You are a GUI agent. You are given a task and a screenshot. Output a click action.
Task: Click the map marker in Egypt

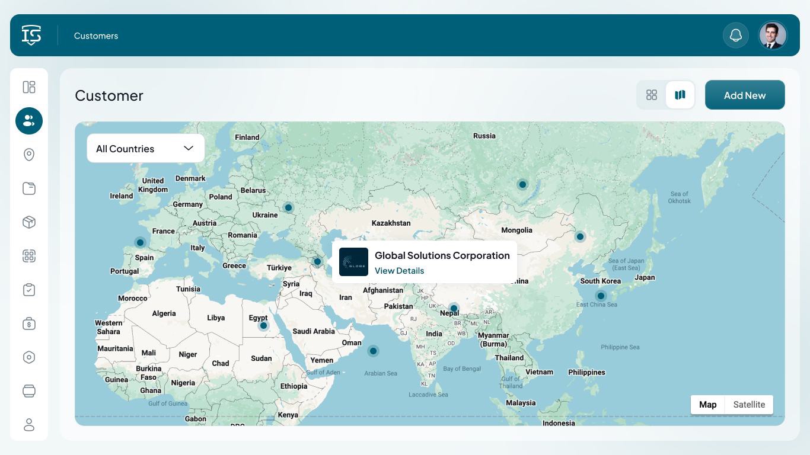pos(263,325)
